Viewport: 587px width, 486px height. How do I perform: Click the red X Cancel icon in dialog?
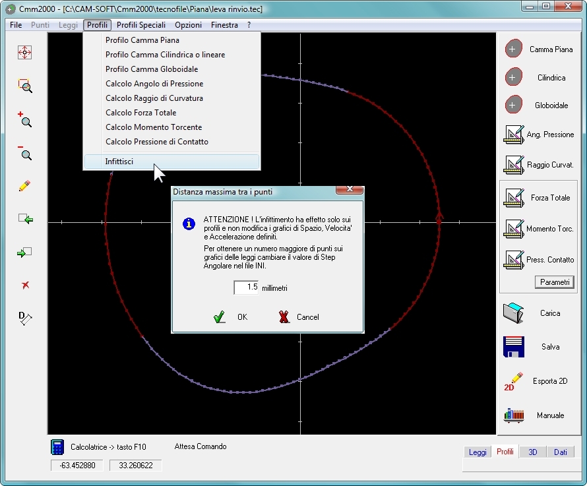click(284, 317)
